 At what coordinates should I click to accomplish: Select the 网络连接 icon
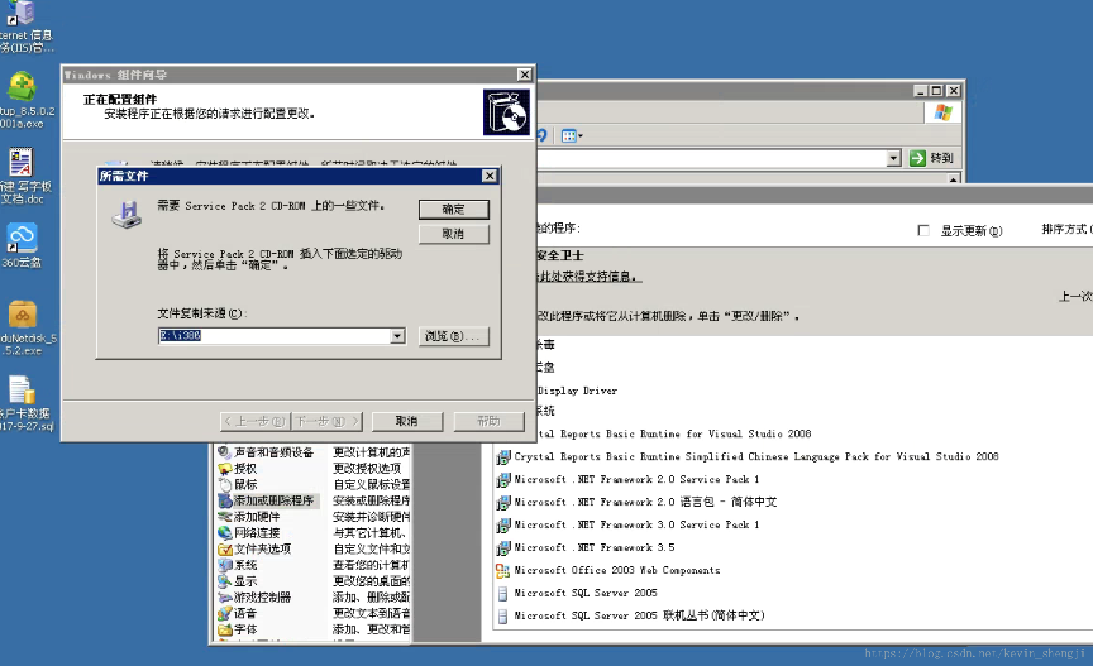tap(249, 533)
